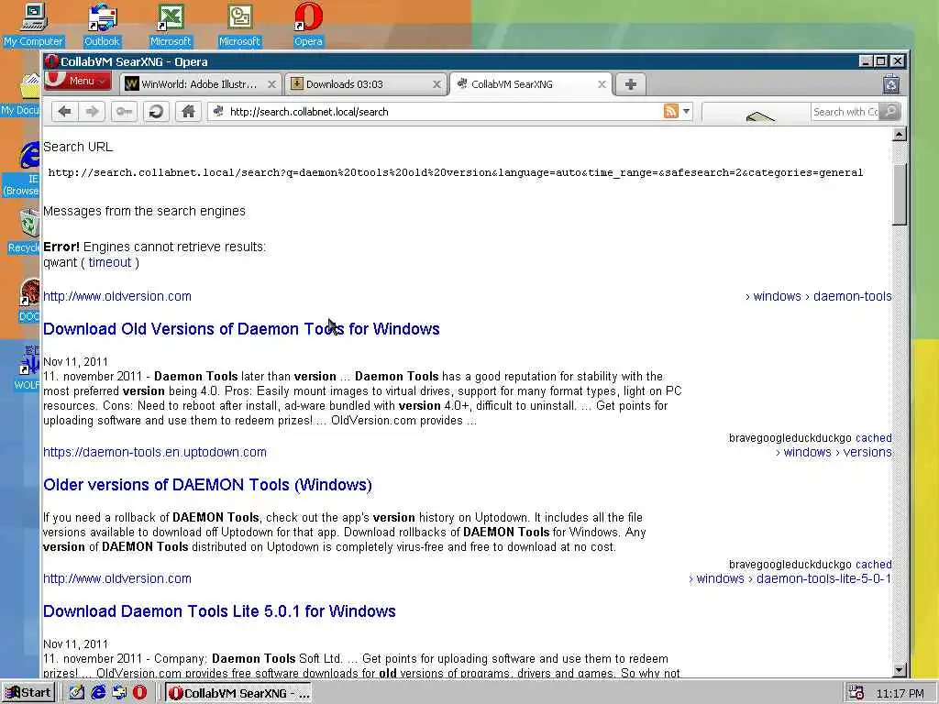This screenshot has width=939, height=704.
Task: Open IE Browser desktop icon
Action: [22, 170]
